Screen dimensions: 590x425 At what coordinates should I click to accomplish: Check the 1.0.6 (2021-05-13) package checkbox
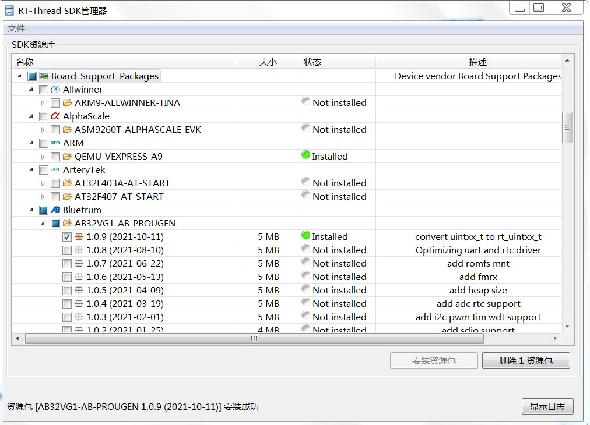(67, 277)
